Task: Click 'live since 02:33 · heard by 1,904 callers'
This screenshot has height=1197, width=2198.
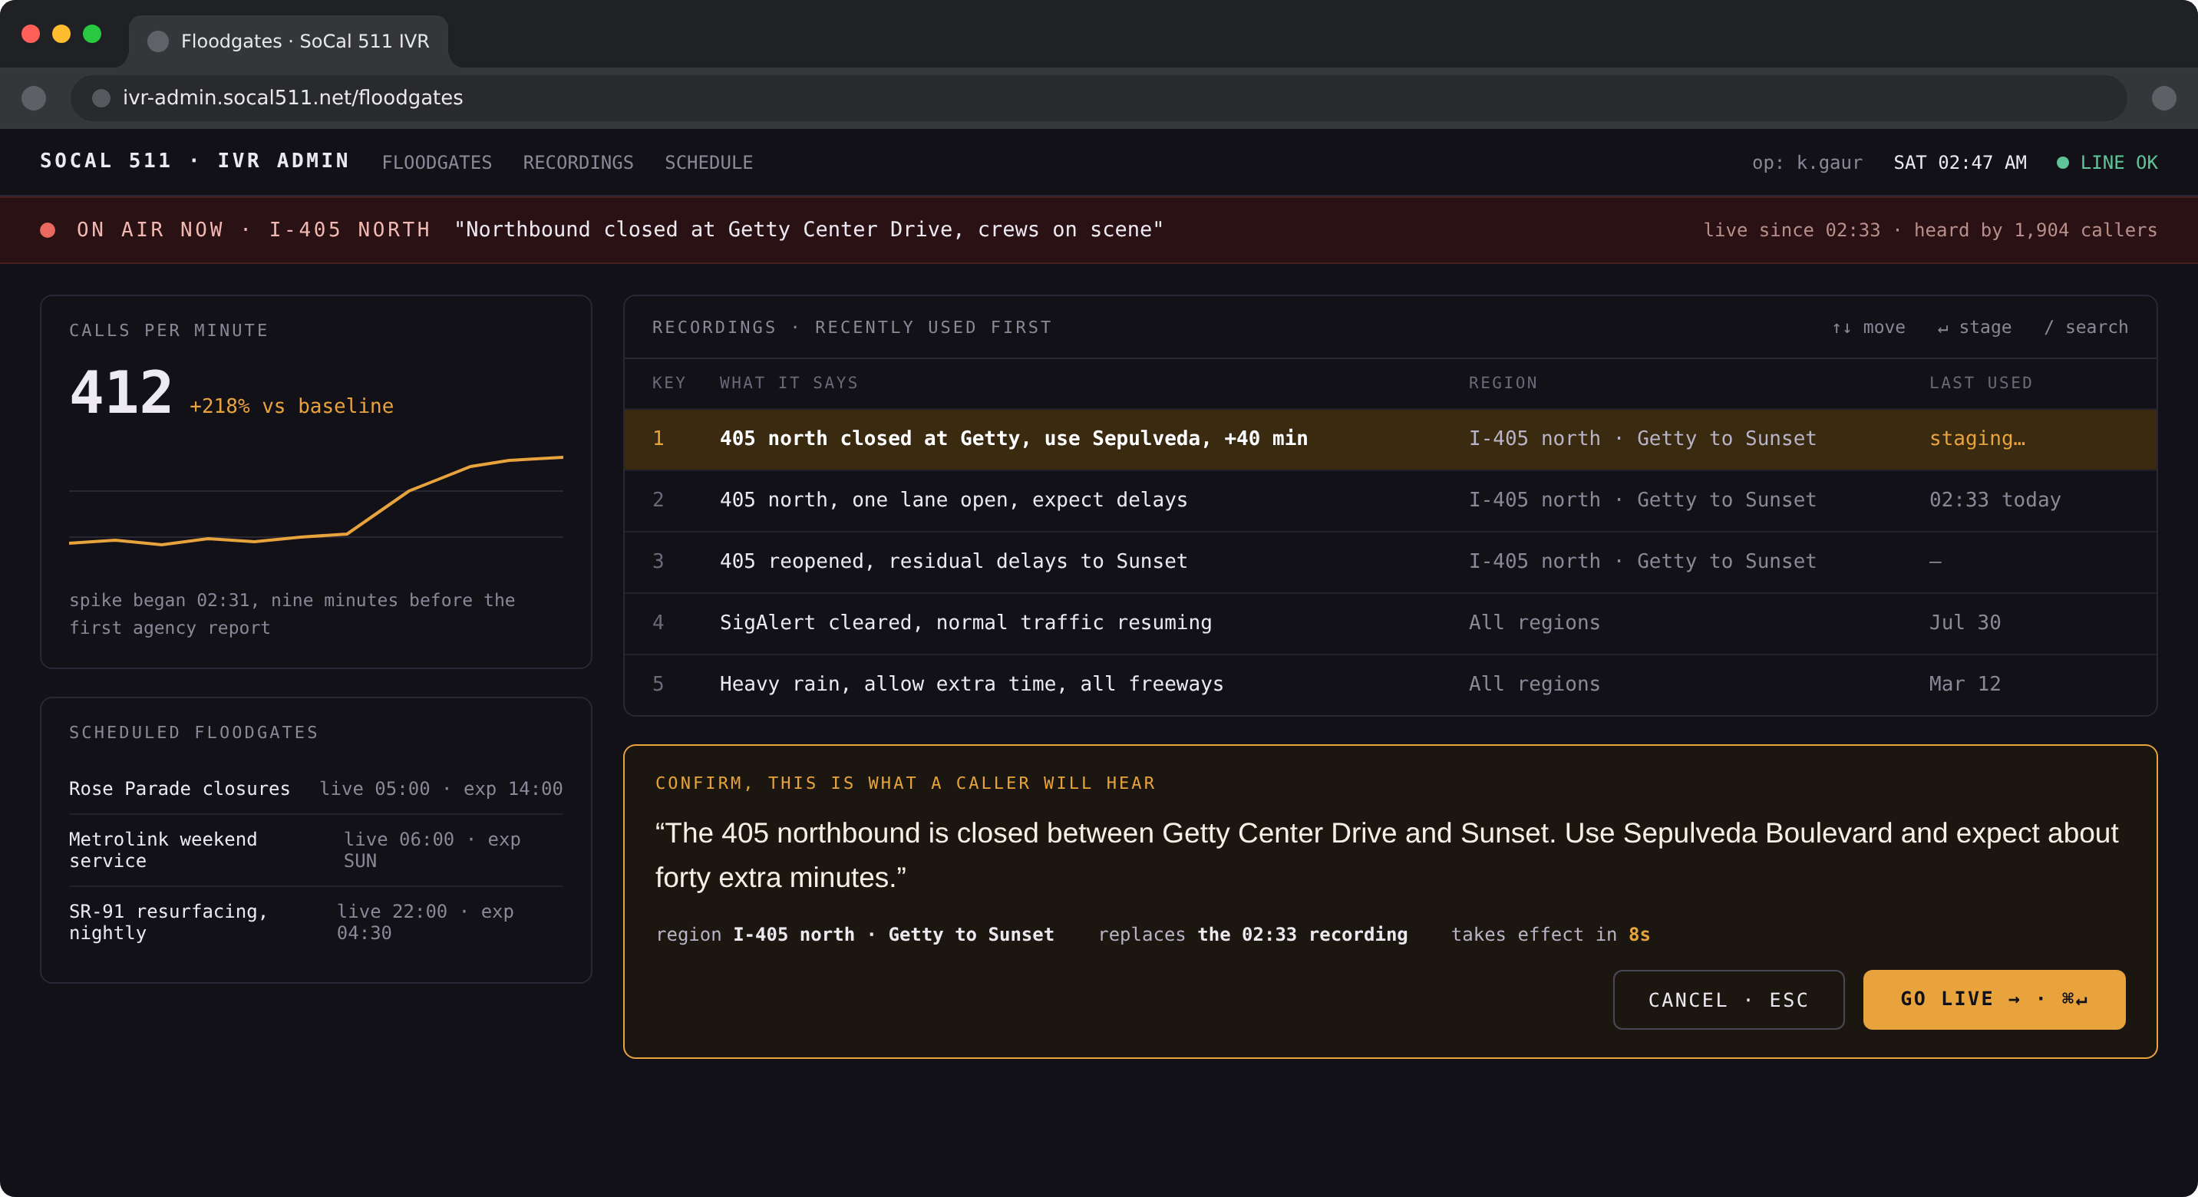Action: click(x=1930, y=229)
